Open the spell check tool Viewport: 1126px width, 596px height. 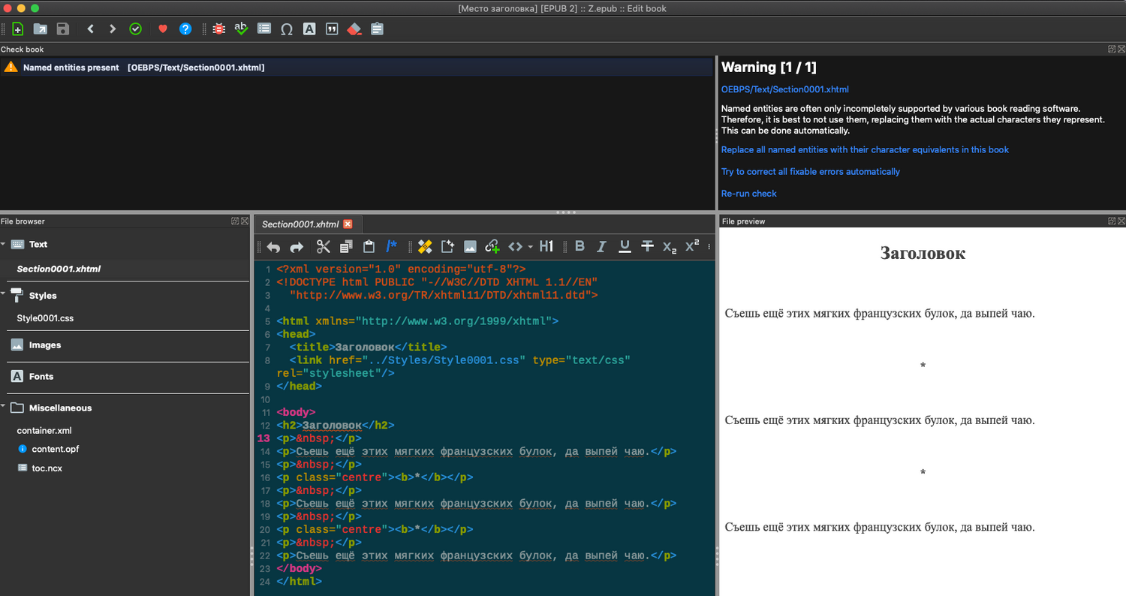click(x=241, y=29)
